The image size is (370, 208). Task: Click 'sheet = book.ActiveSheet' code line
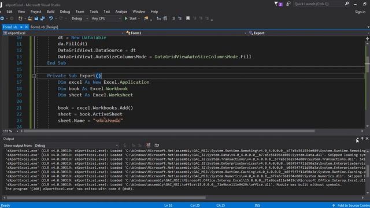coord(90,114)
